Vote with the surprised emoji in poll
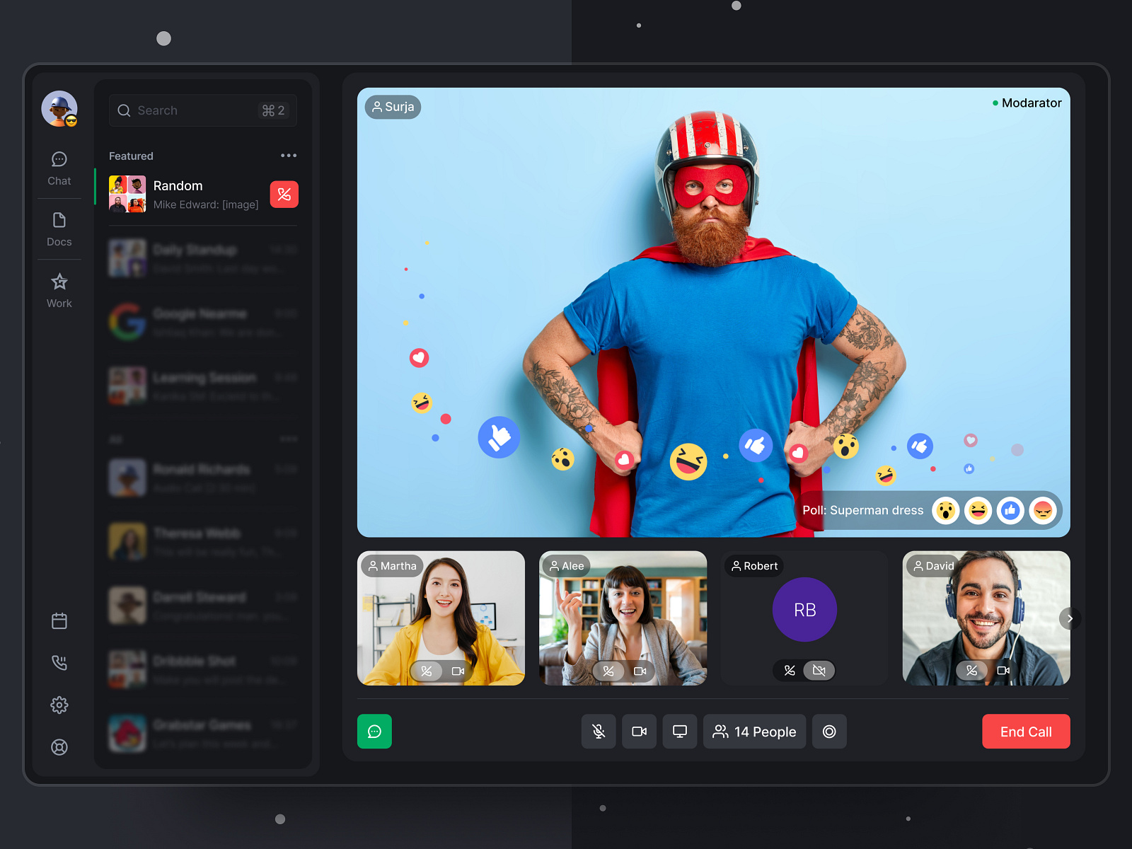The width and height of the screenshot is (1132, 849). pos(946,510)
